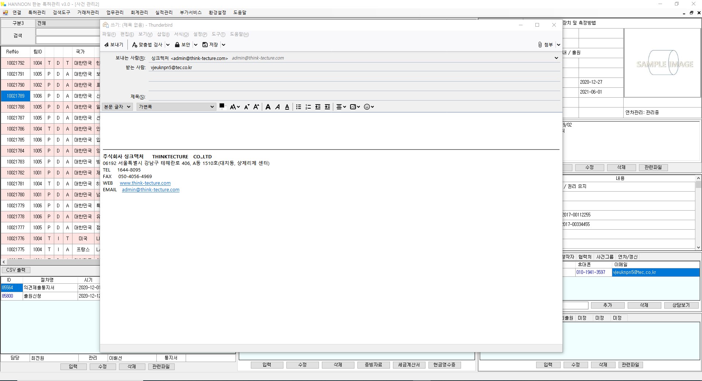
Task: Click the 첨부 attach paperclip button
Action: point(545,45)
